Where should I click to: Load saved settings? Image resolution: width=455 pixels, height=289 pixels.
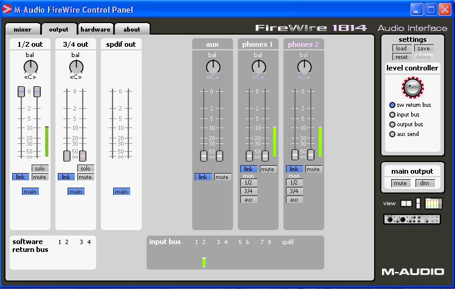pos(402,48)
